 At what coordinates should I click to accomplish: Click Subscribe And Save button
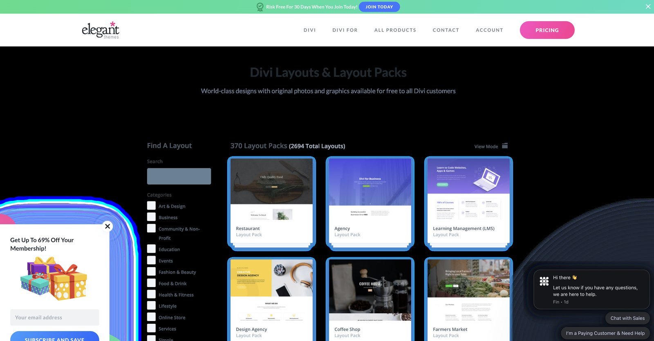pyautogui.click(x=55, y=337)
